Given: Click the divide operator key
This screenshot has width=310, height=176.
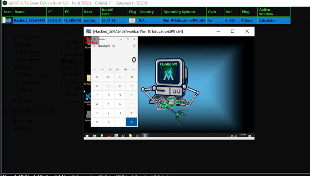Looking at the screenshot, I should tap(132, 86).
